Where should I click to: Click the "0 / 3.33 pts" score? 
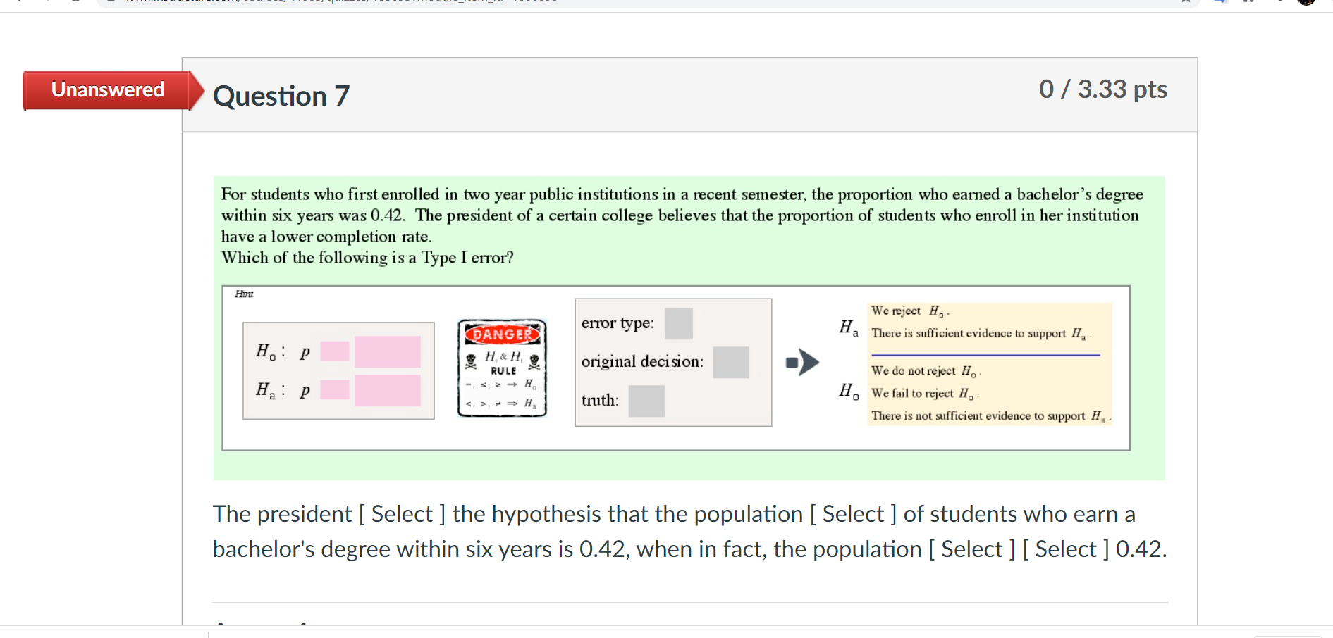1102,89
